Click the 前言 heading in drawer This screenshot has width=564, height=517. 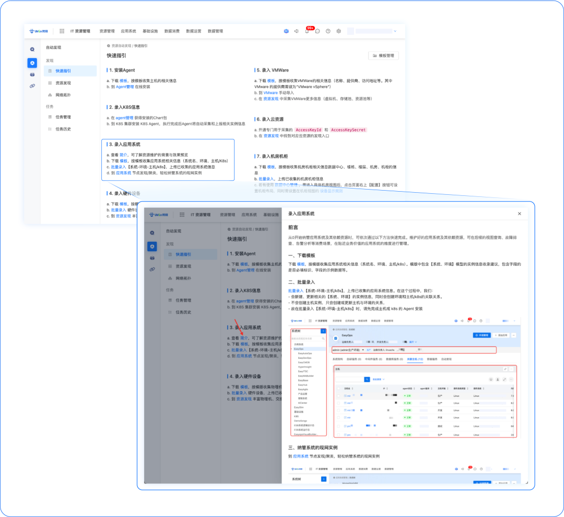pos(293,228)
